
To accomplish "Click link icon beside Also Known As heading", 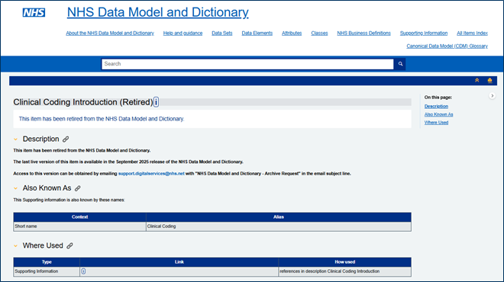I will coord(77,188).
